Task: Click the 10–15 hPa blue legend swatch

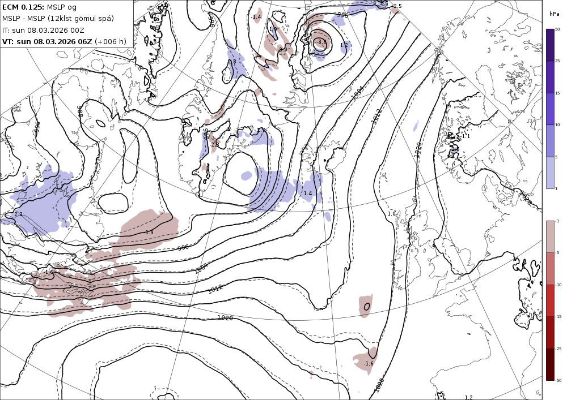Action: pyautogui.click(x=550, y=109)
